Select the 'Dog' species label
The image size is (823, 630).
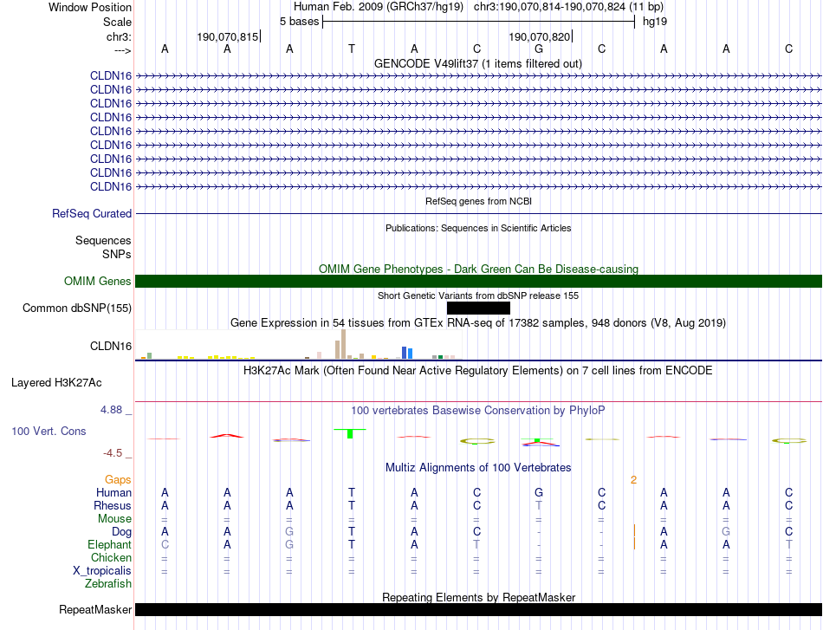click(121, 531)
